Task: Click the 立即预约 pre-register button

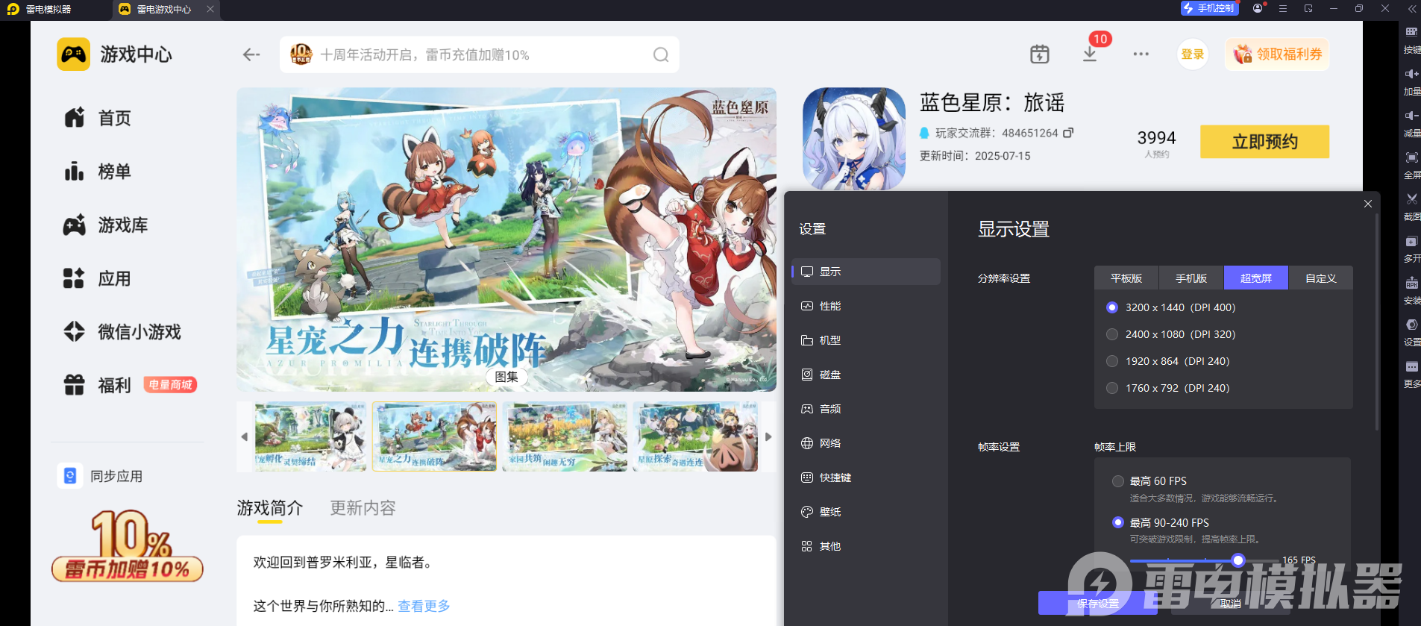Action: [1264, 142]
